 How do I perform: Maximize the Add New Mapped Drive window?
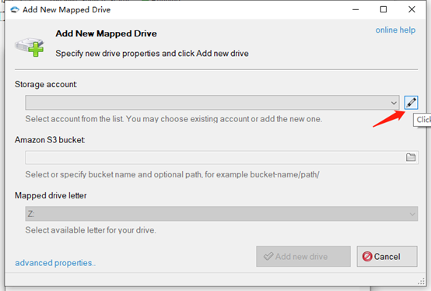pos(384,9)
